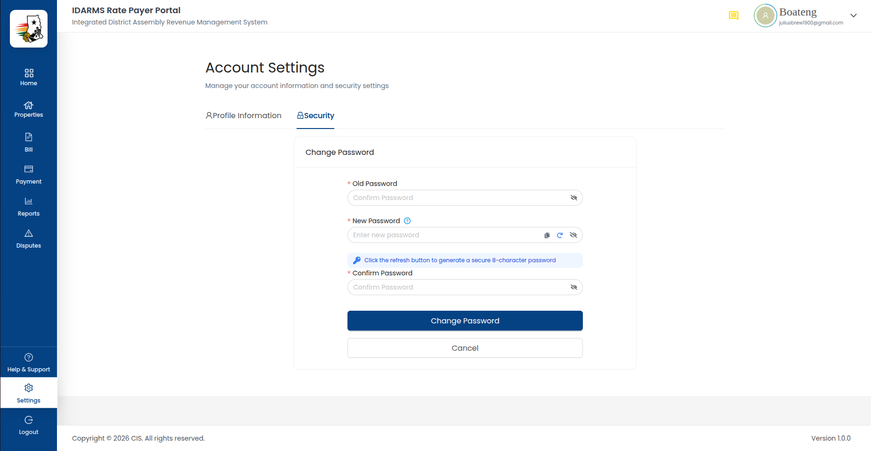Select the Security tab
This screenshot has width=871, height=451.
tap(315, 115)
